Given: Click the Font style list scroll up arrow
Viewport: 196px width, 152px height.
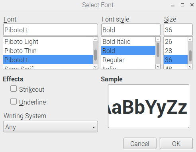Looking at the screenshot, I should pos(158,39).
